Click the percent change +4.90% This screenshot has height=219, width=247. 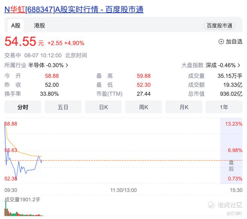[x=74, y=43]
